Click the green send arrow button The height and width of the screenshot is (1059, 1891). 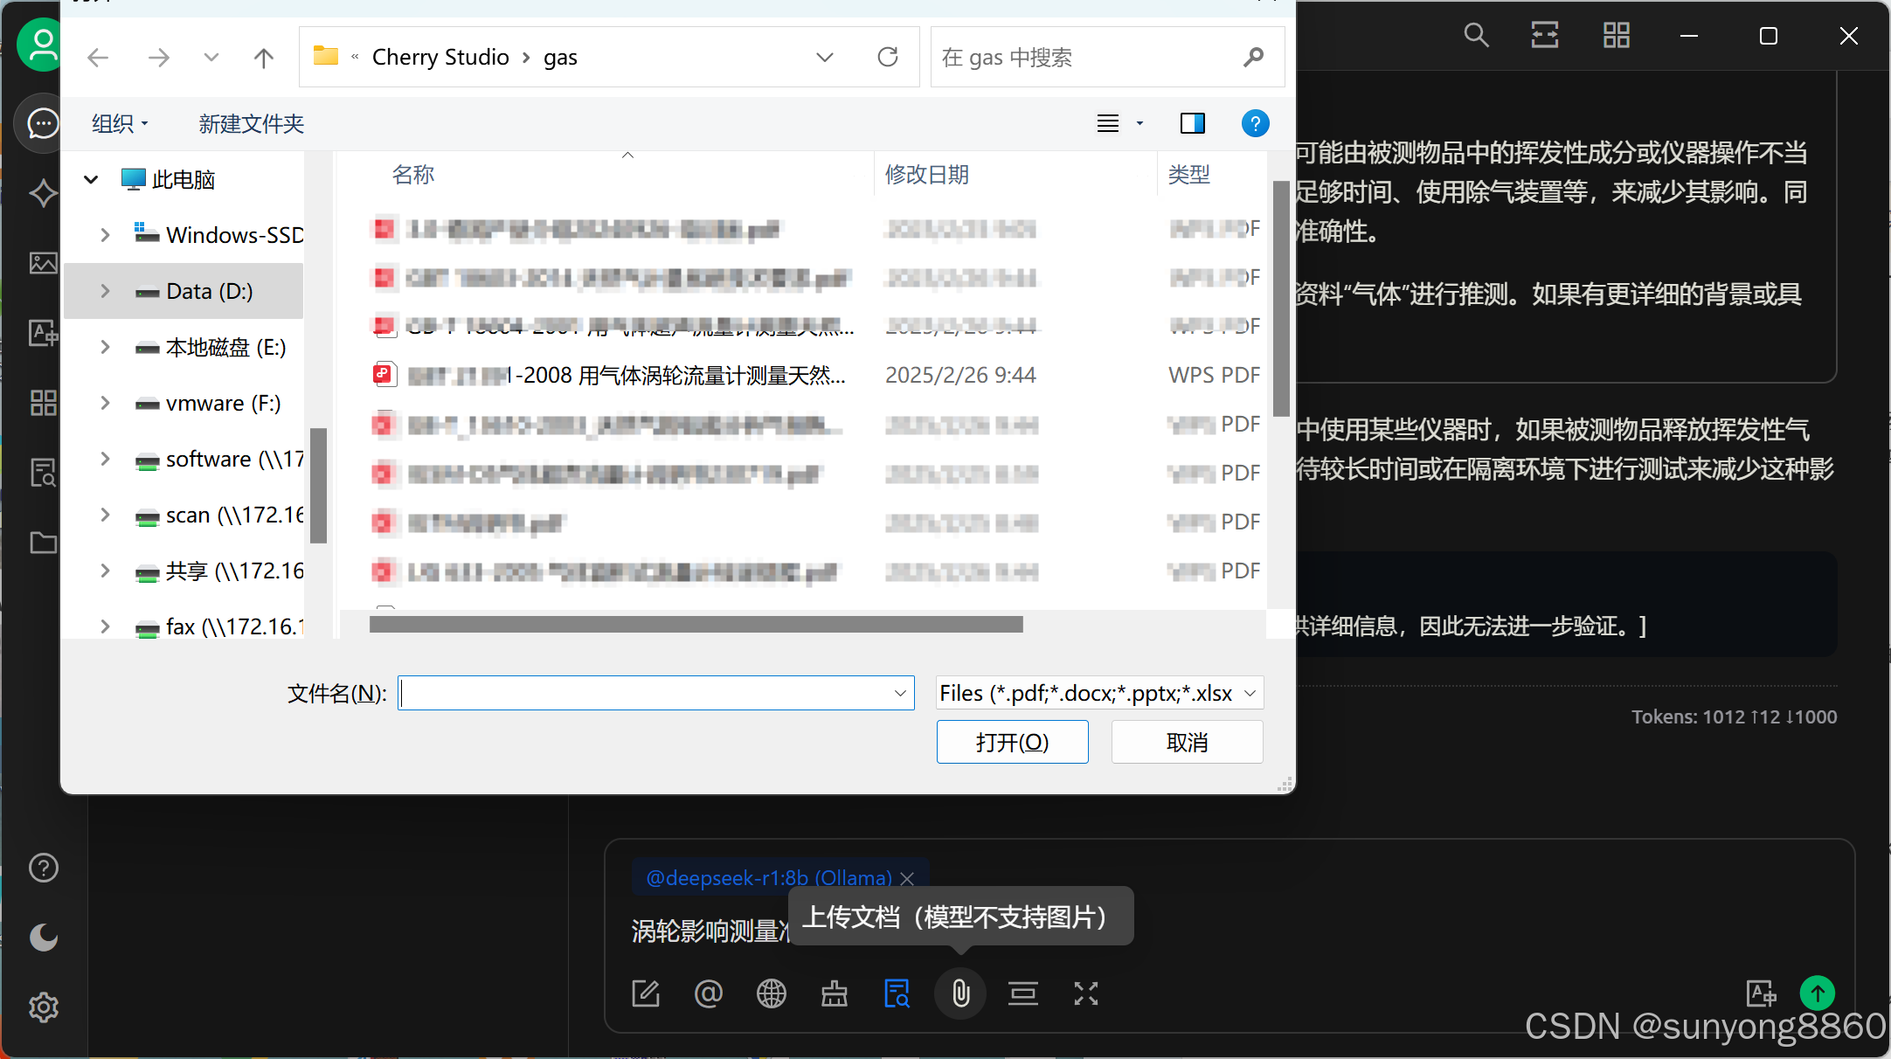(x=1817, y=993)
